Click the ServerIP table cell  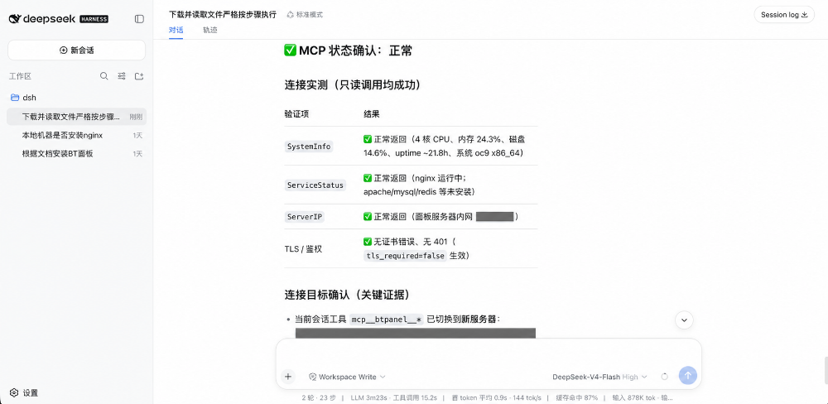(x=304, y=217)
